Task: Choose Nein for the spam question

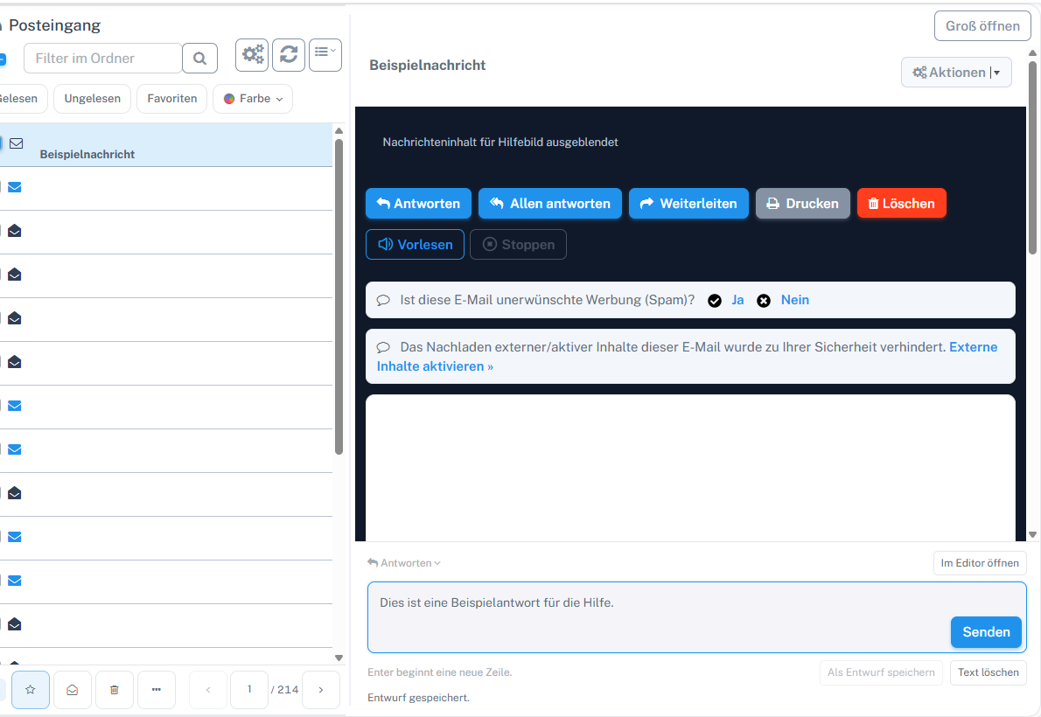Action: point(794,300)
